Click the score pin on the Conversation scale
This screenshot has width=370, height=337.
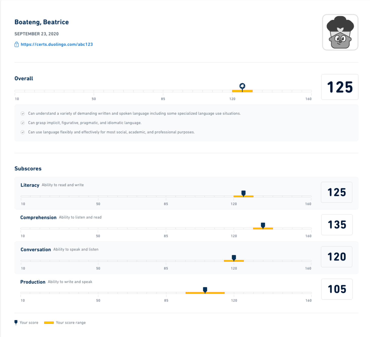point(234,257)
